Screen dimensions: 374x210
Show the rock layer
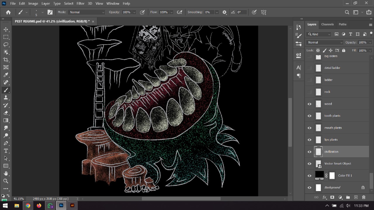click(x=309, y=92)
